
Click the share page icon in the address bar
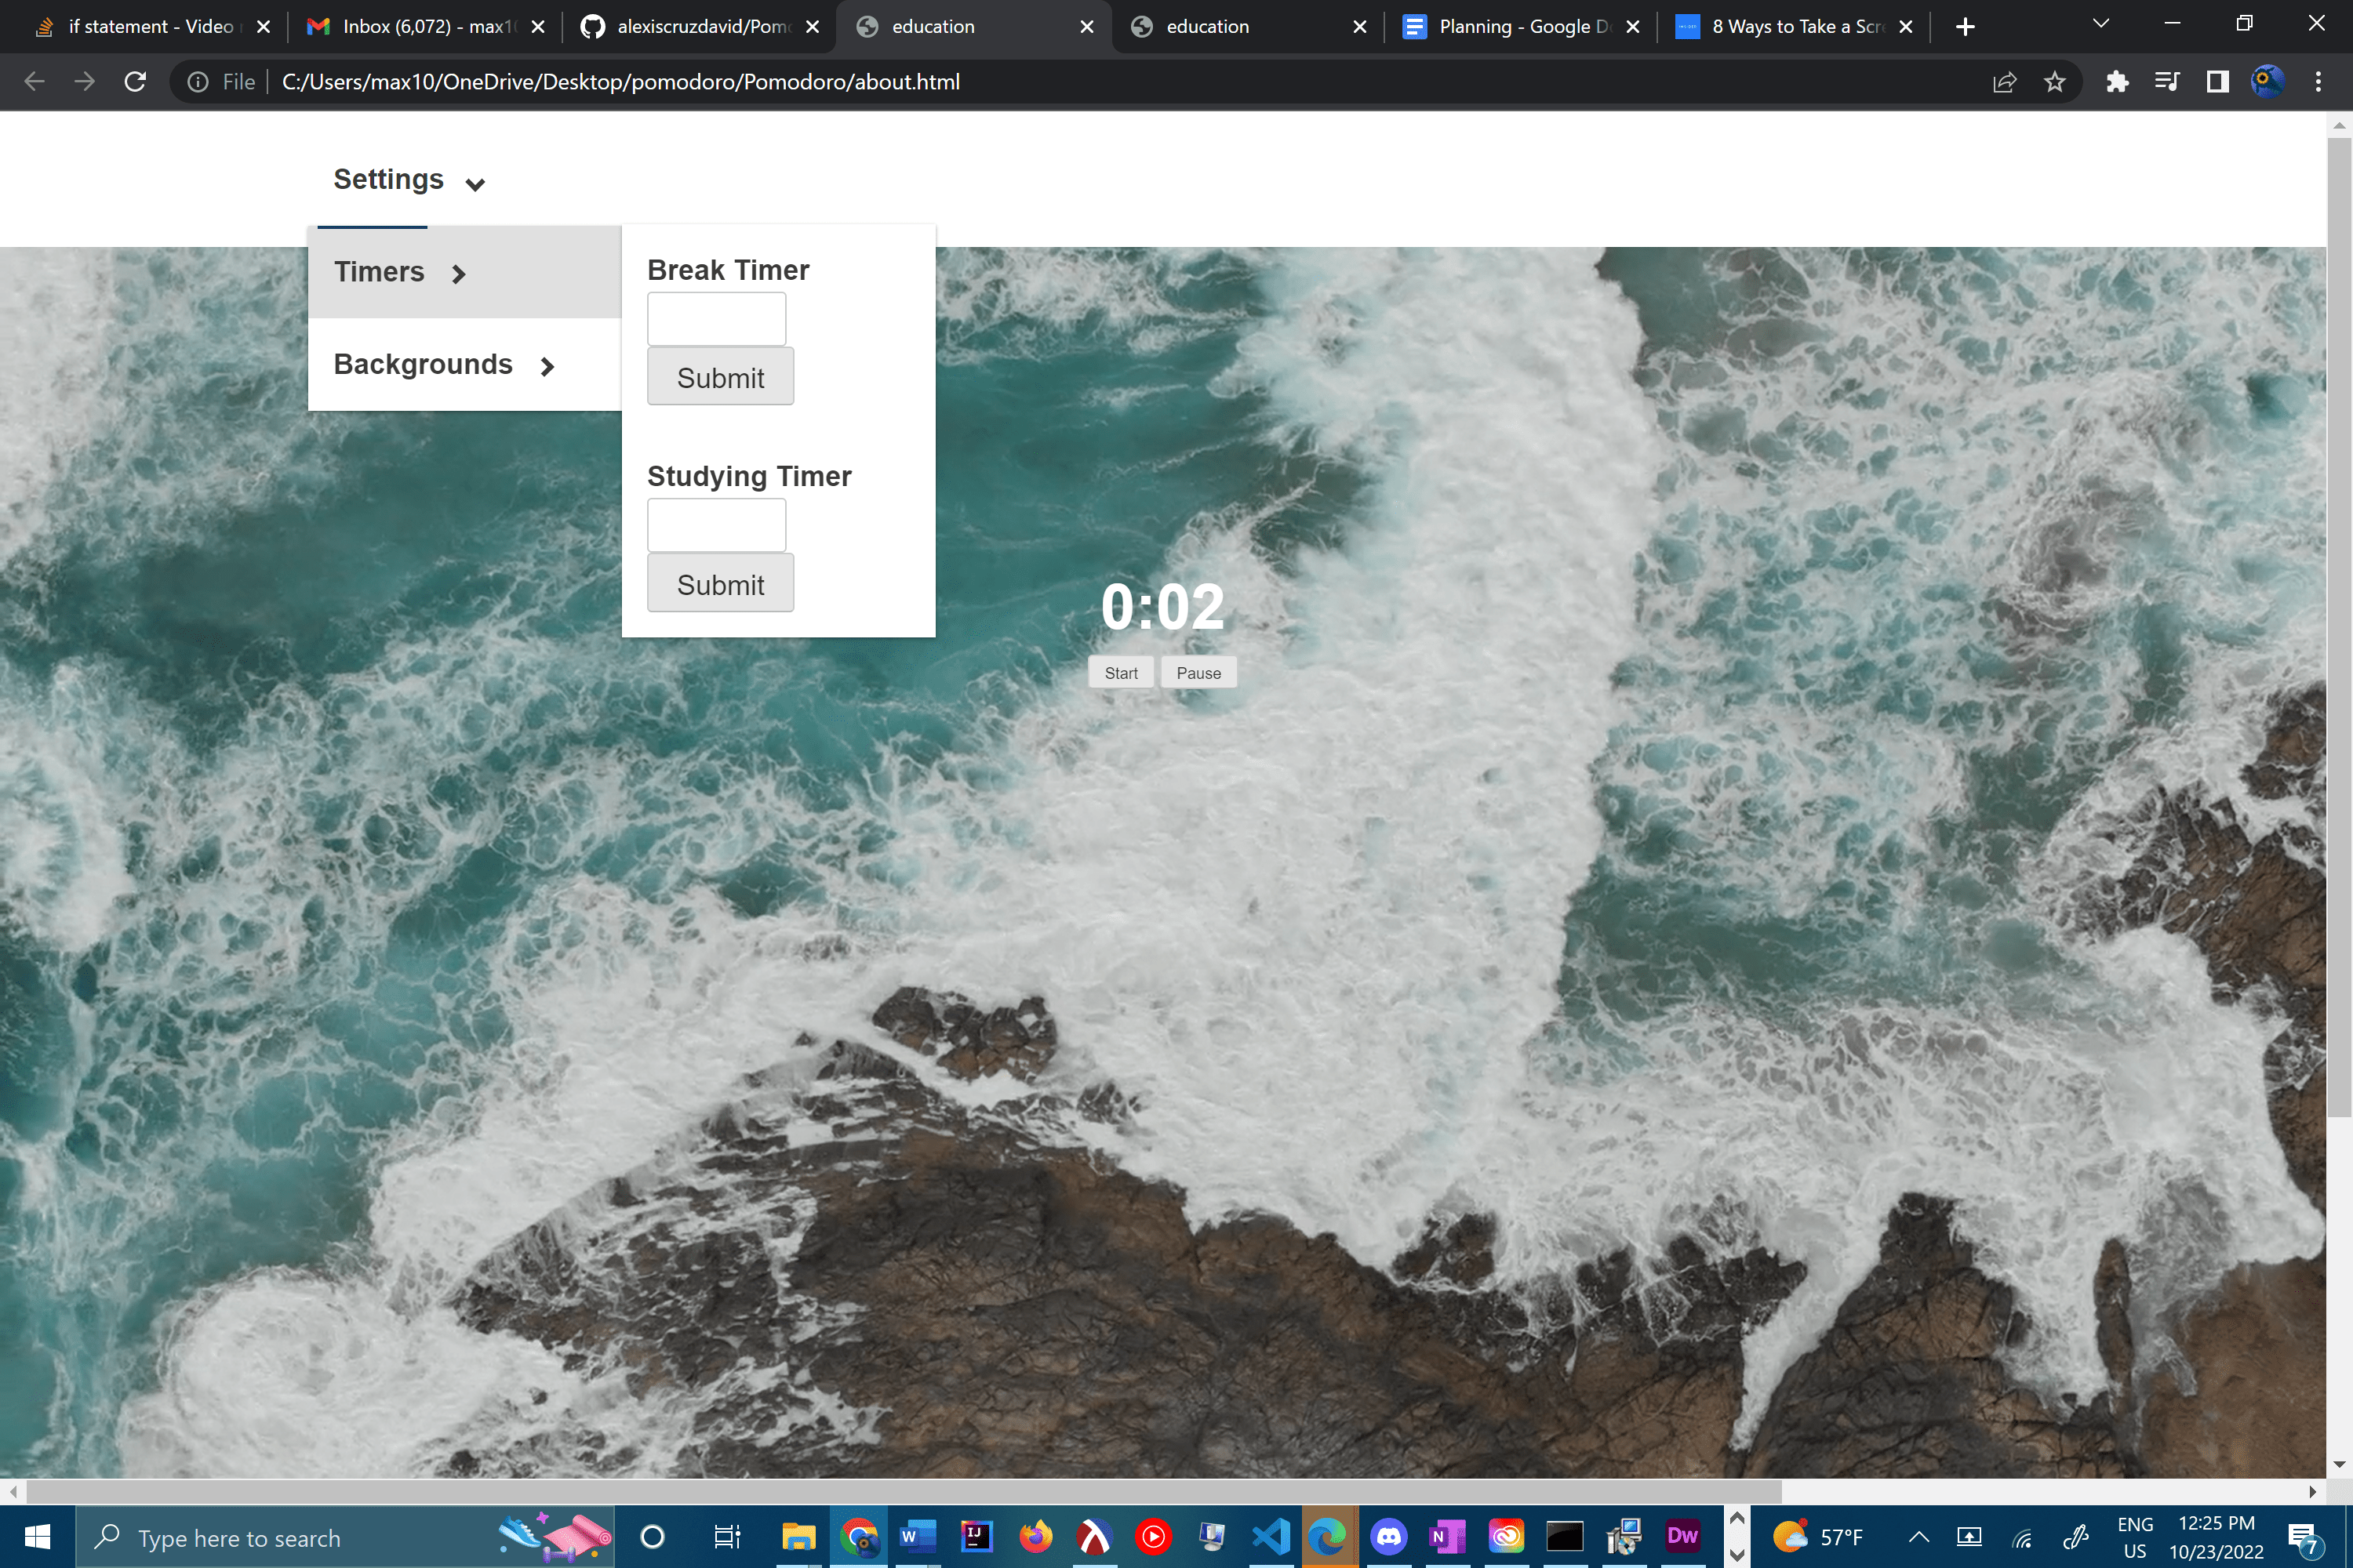pyautogui.click(x=2004, y=82)
